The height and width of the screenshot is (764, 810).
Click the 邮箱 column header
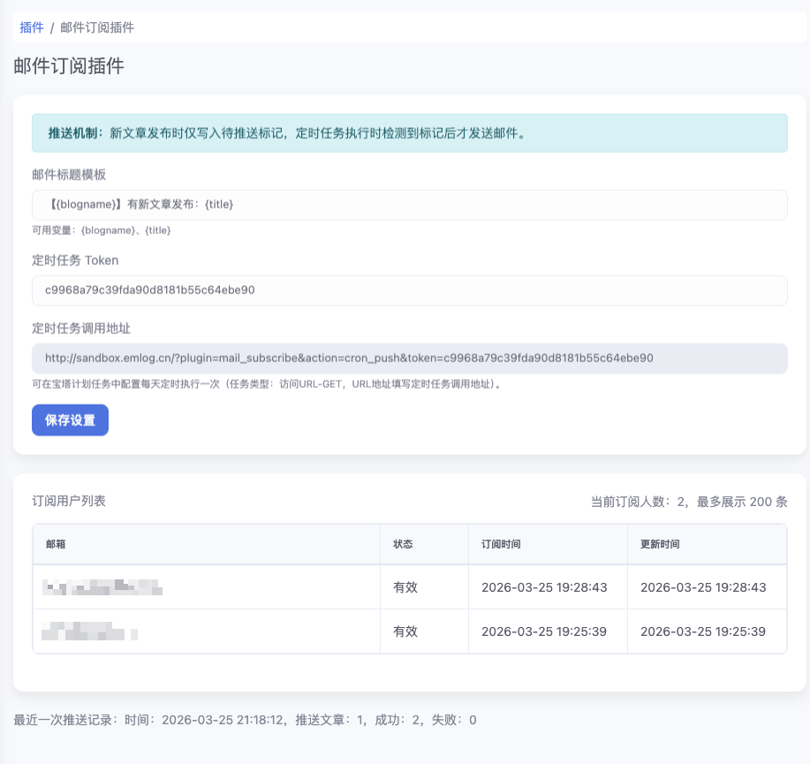point(207,544)
